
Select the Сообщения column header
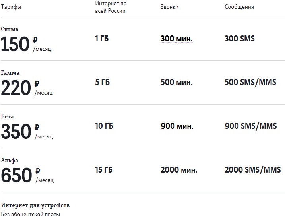(239, 7)
